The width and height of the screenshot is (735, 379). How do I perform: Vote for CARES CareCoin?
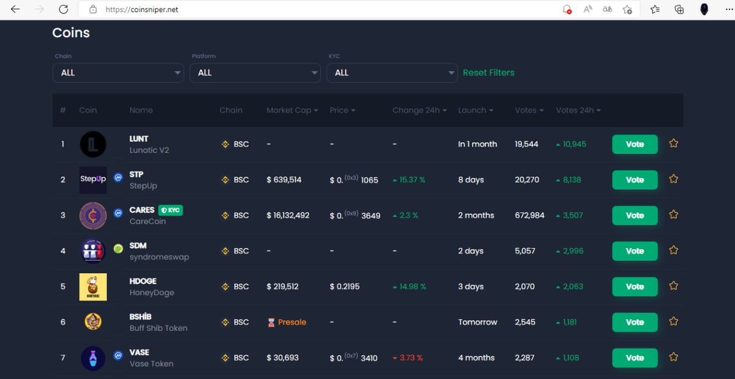(x=635, y=216)
